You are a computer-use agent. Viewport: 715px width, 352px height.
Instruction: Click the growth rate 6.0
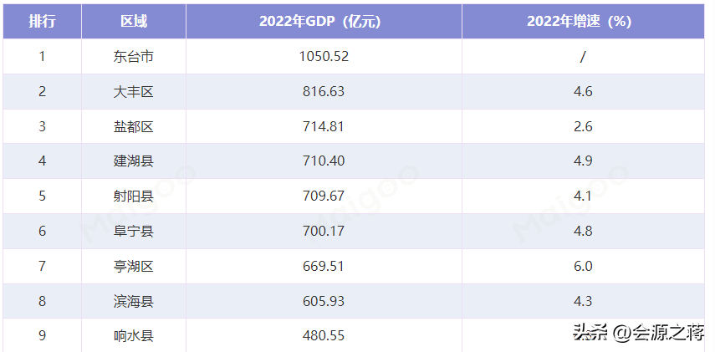tap(583, 266)
